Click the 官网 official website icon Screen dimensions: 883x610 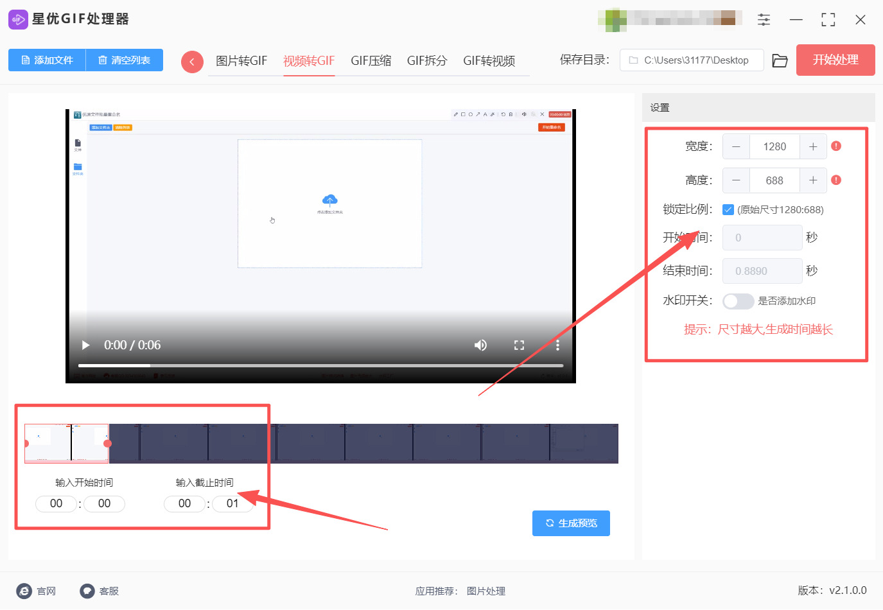24,591
